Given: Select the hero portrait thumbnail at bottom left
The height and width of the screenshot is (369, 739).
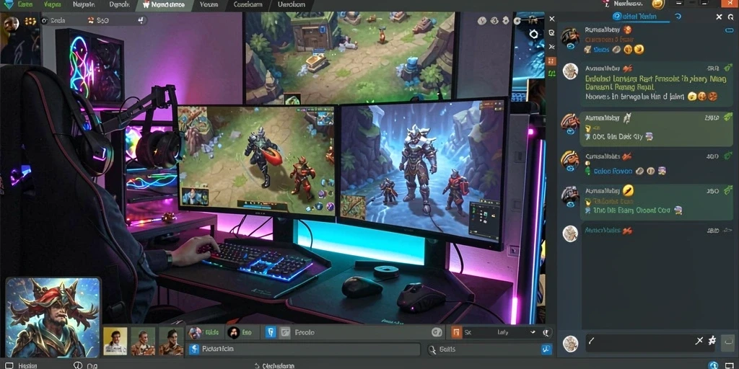Looking at the screenshot, I should point(53,317).
